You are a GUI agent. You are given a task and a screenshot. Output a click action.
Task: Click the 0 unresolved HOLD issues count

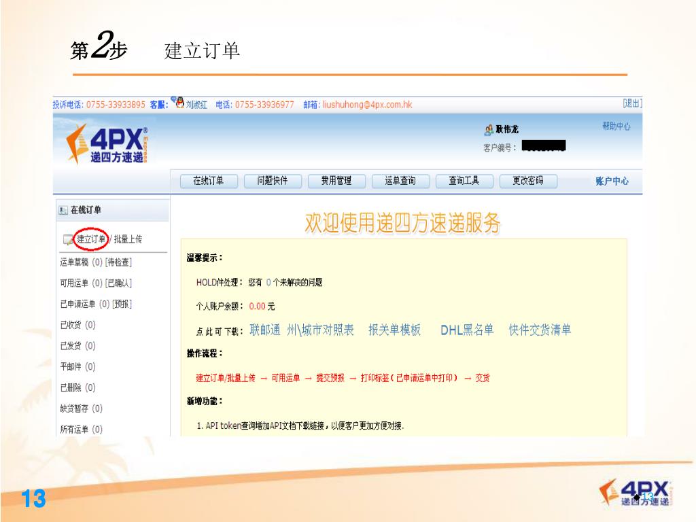point(268,282)
